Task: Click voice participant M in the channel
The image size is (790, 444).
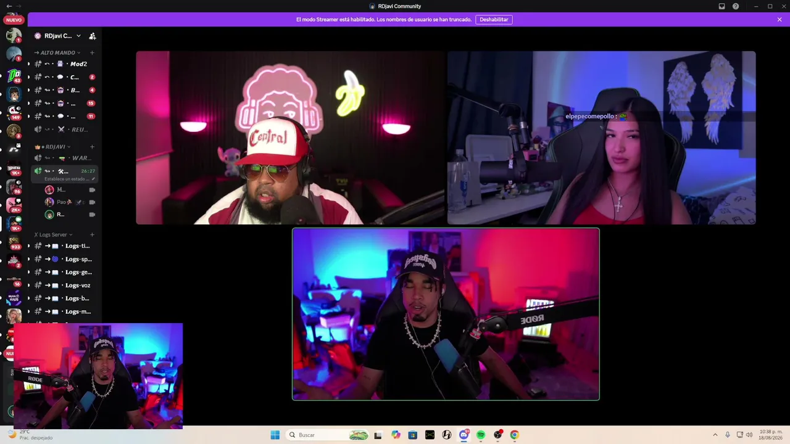Action: 70,189
